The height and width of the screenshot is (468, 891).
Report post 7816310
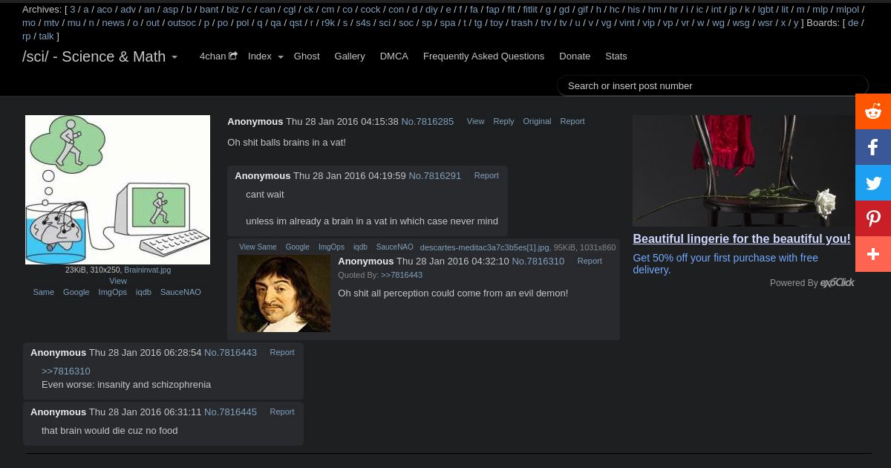pyautogui.click(x=590, y=261)
